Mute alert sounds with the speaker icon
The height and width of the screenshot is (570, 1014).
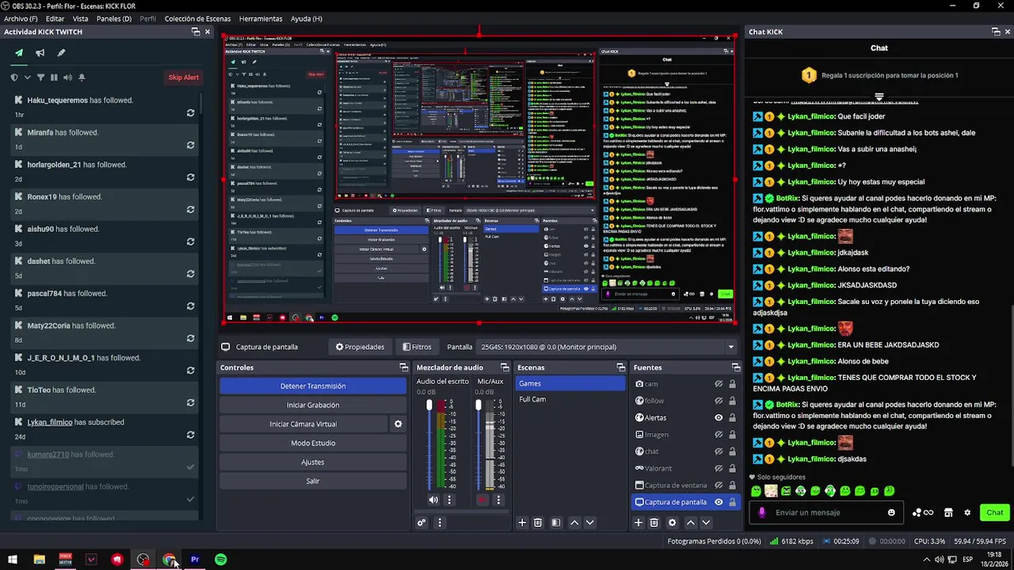[x=67, y=77]
